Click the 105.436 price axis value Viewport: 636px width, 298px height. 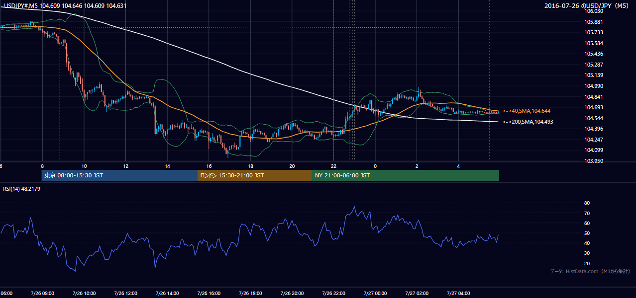(595, 54)
